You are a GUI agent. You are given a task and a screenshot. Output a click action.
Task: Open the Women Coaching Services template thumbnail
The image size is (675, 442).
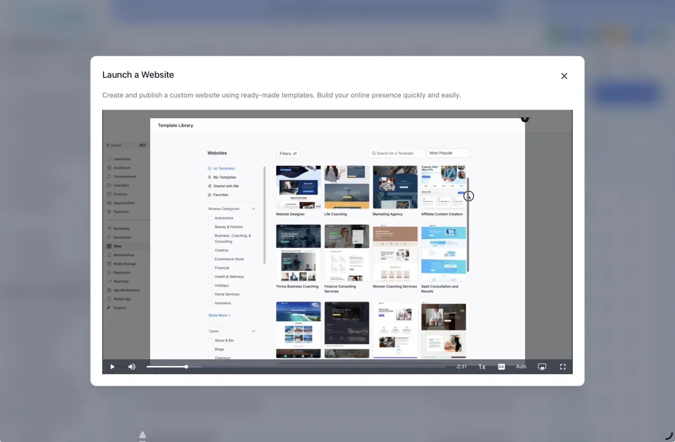click(x=395, y=253)
